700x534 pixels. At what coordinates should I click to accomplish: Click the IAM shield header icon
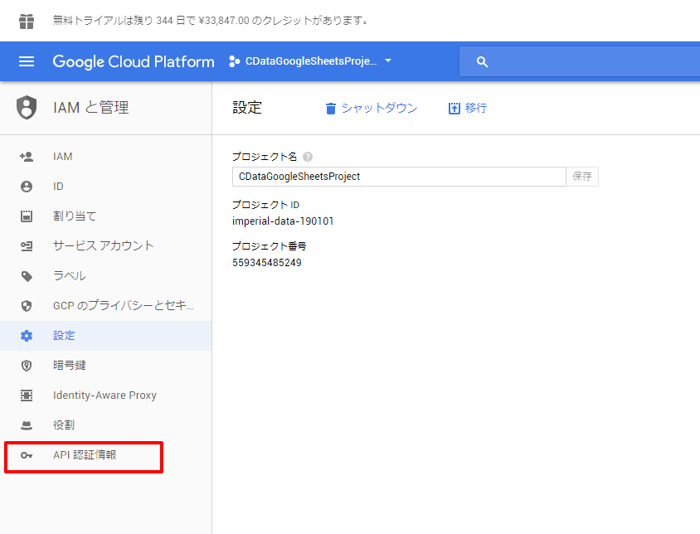pyautogui.click(x=27, y=108)
